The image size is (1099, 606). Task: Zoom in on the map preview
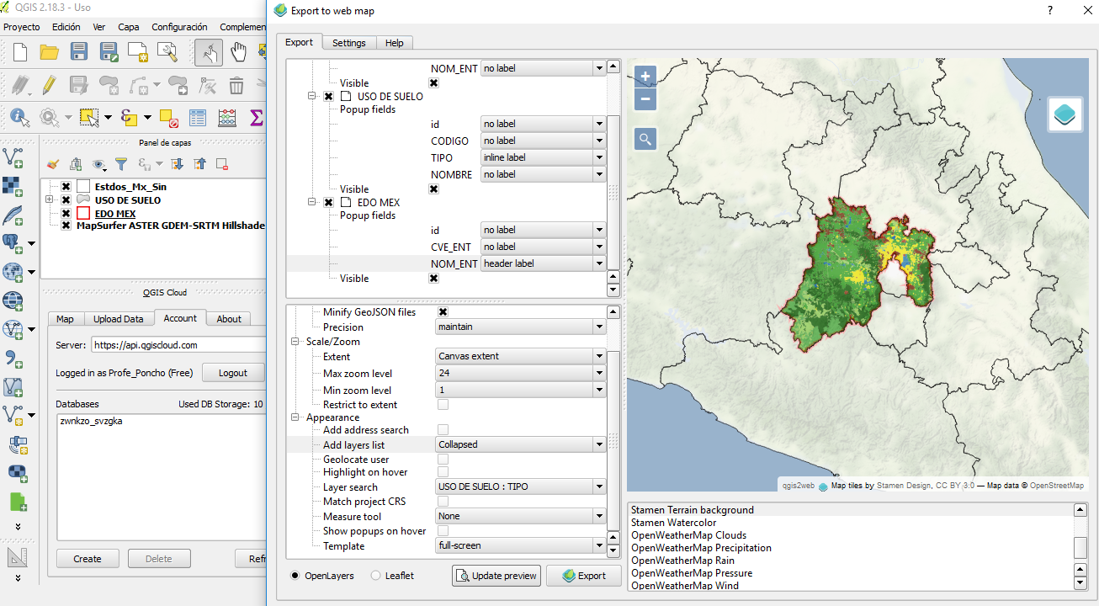[x=645, y=77]
